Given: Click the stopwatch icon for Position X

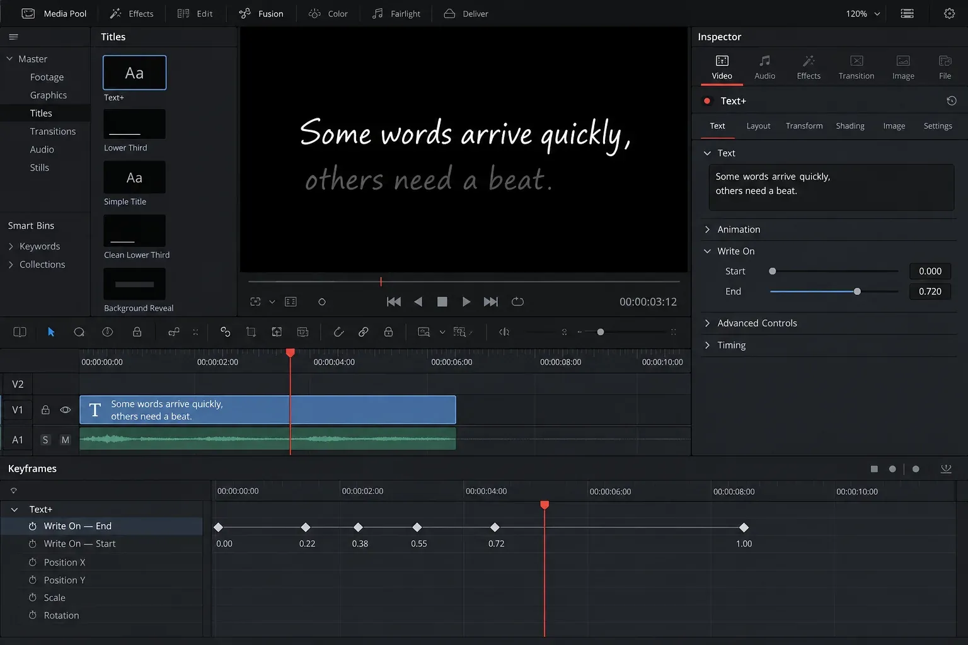Looking at the screenshot, I should (33, 562).
